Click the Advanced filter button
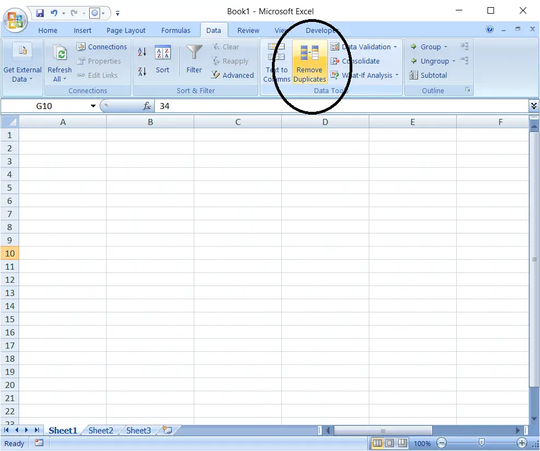 [x=233, y=75]
